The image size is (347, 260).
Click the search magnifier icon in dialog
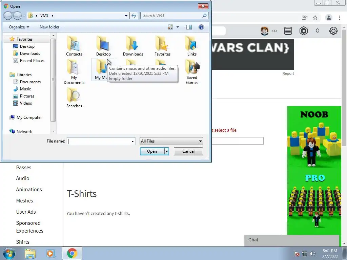tap(204, 16)
